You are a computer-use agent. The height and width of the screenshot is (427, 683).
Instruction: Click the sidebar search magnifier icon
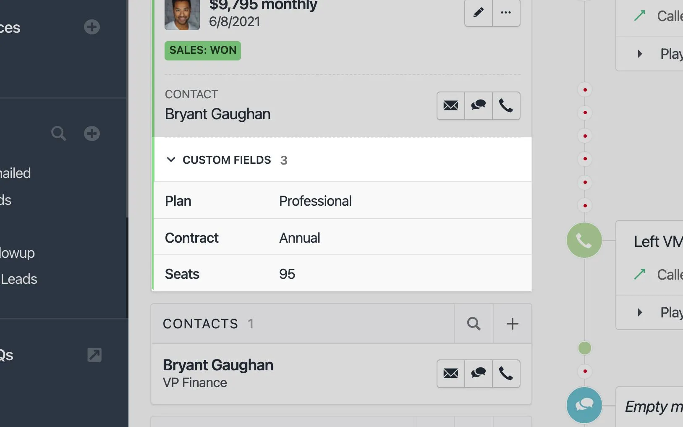coord(58,134)
